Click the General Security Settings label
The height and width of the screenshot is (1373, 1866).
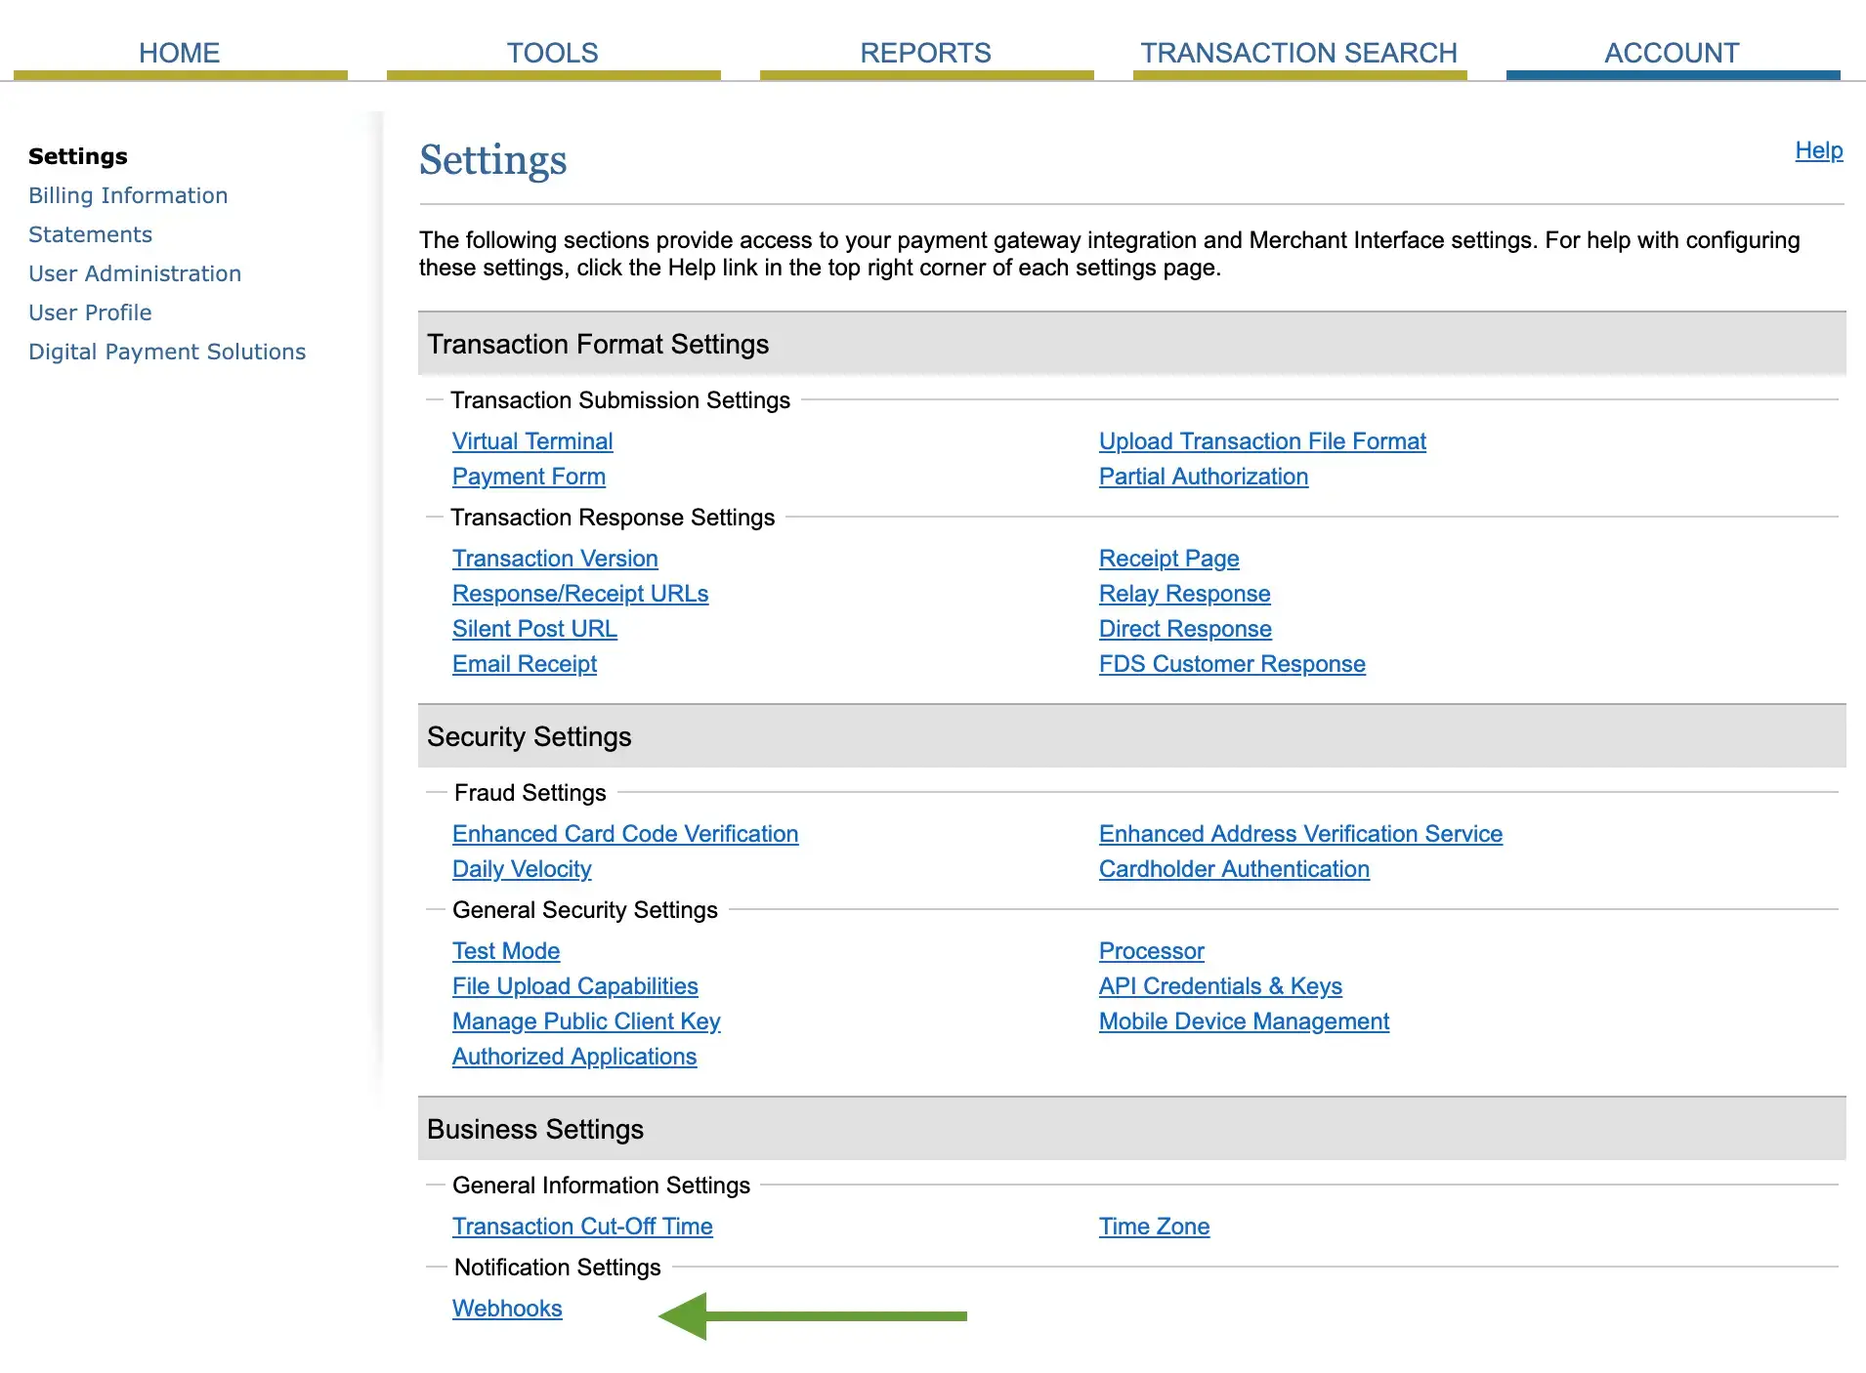[x=585, y=910]
